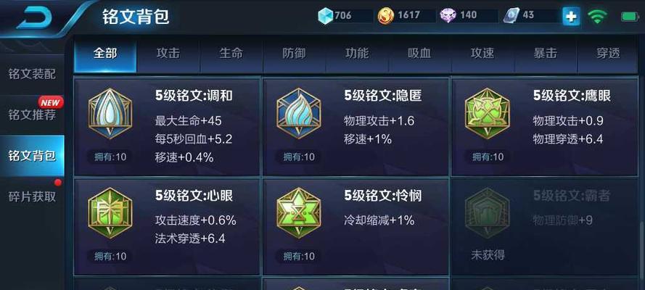645x290 pixels.
Task: Select the 怜悯 rune hexagon icon
Action: [x=299, y=213]
